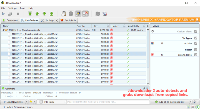Uncheck the datanodes.to hoster checkbox
This screenshot has width=200, height=109.
point(196,55)
